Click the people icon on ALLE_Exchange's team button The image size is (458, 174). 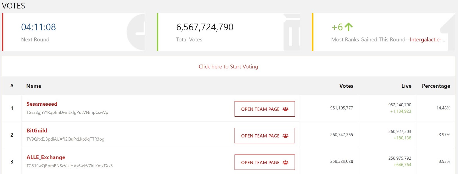point(285,162)
